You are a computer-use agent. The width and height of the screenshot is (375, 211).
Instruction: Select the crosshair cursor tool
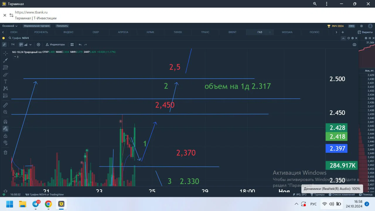[x=5, y=53]
